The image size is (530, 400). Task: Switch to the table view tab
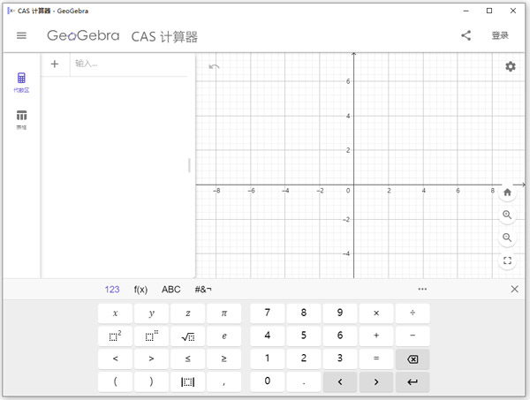tap(21, 119)
